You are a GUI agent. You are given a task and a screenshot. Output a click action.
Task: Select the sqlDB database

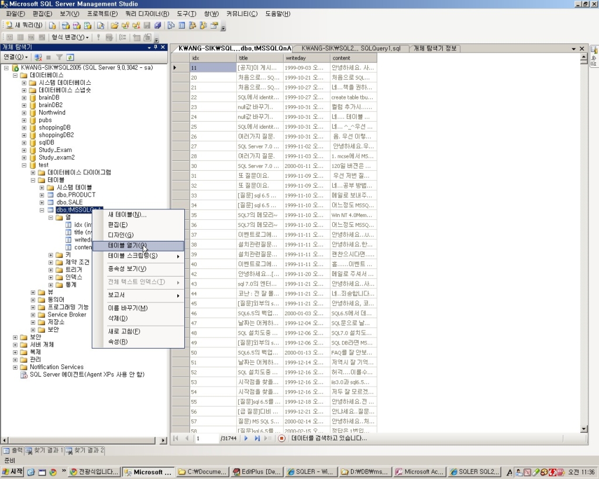point(46,143)
